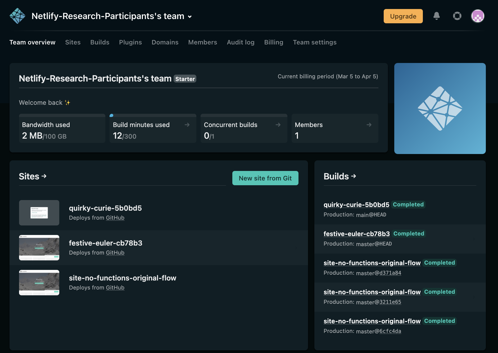Viewport: 498px width, 353px height.
Task: Click the Upgrade button
Action: 403,16
